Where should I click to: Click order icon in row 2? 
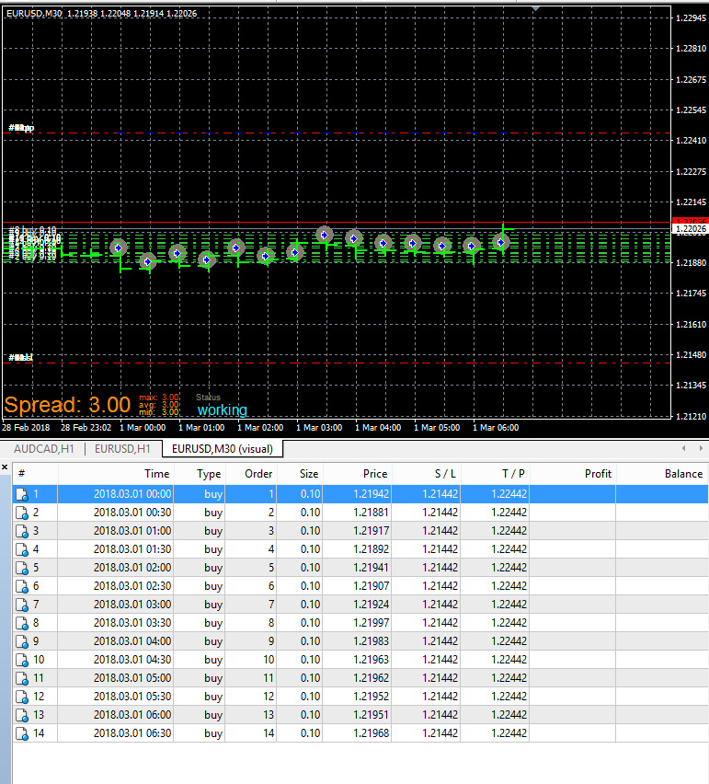coord(22,513)
